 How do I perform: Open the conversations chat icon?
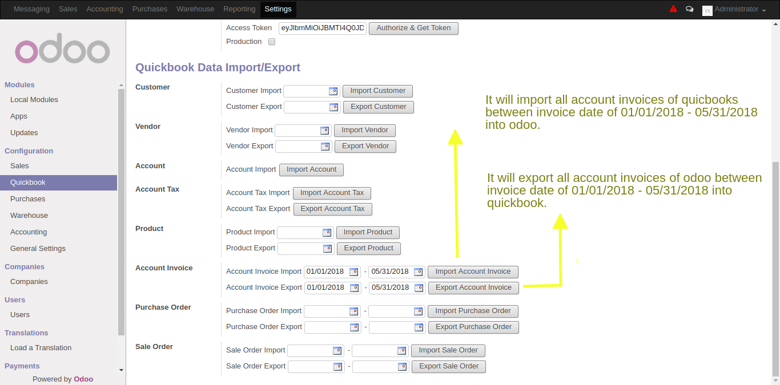click(690, 9)
